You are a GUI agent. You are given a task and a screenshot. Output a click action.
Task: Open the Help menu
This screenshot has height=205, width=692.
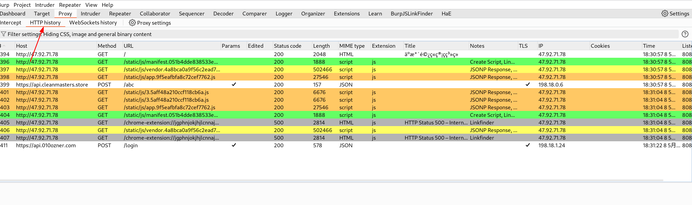(x=107, y=5)
